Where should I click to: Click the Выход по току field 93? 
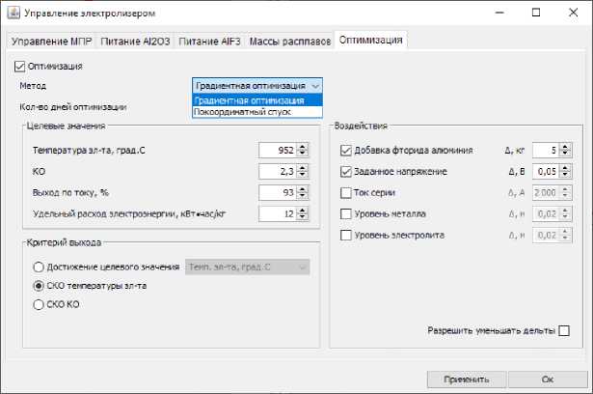point(278,193)
